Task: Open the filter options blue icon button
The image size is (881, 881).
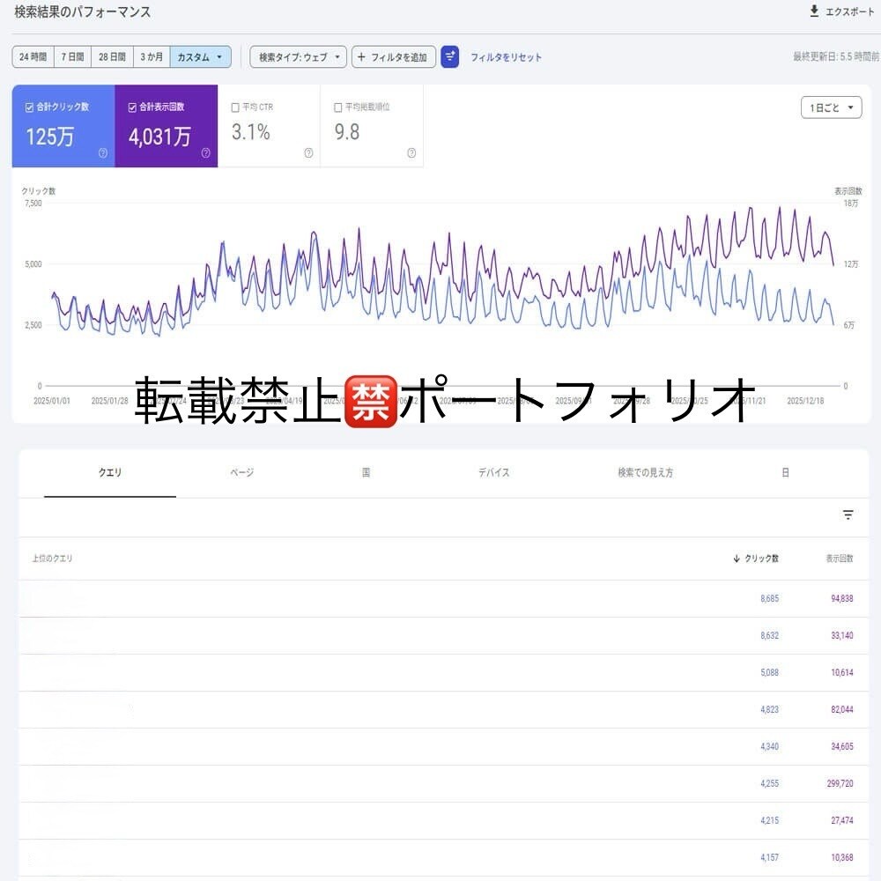Action: pyautogui.click(x=449, y=56)
